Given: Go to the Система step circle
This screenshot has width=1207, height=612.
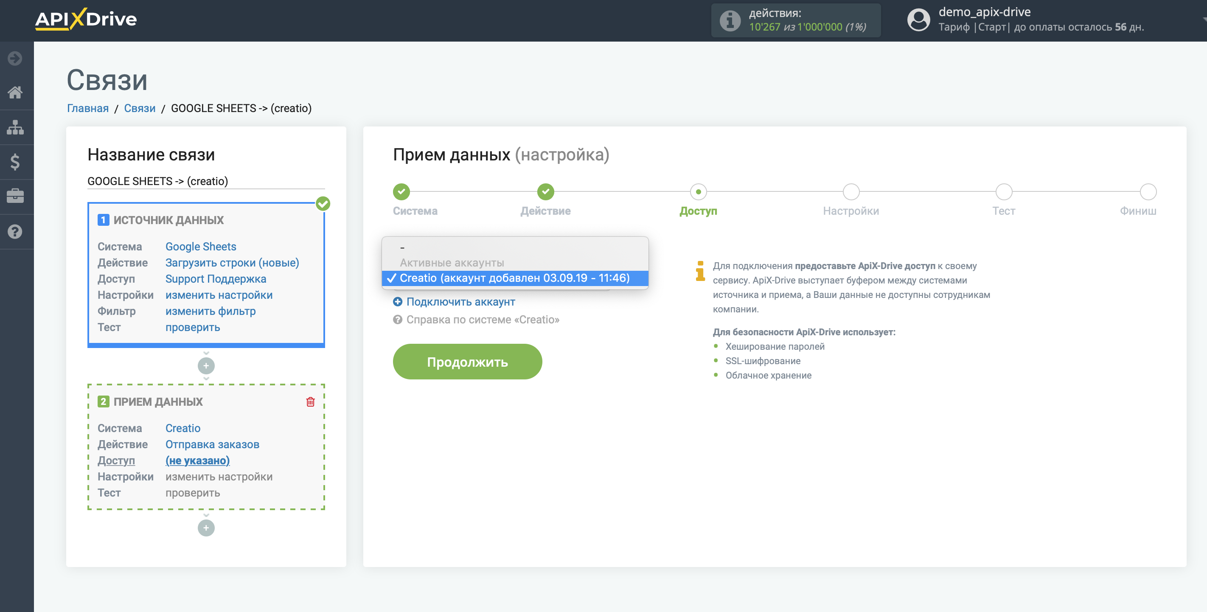Looking at the screenshot, I should [x=401, y=192].
